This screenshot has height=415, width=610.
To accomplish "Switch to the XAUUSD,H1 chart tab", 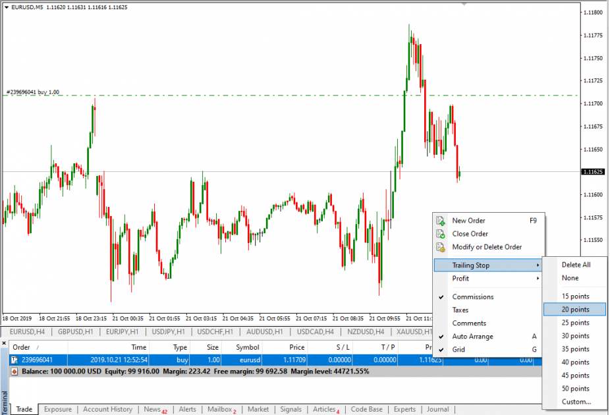I will (414, 332).
